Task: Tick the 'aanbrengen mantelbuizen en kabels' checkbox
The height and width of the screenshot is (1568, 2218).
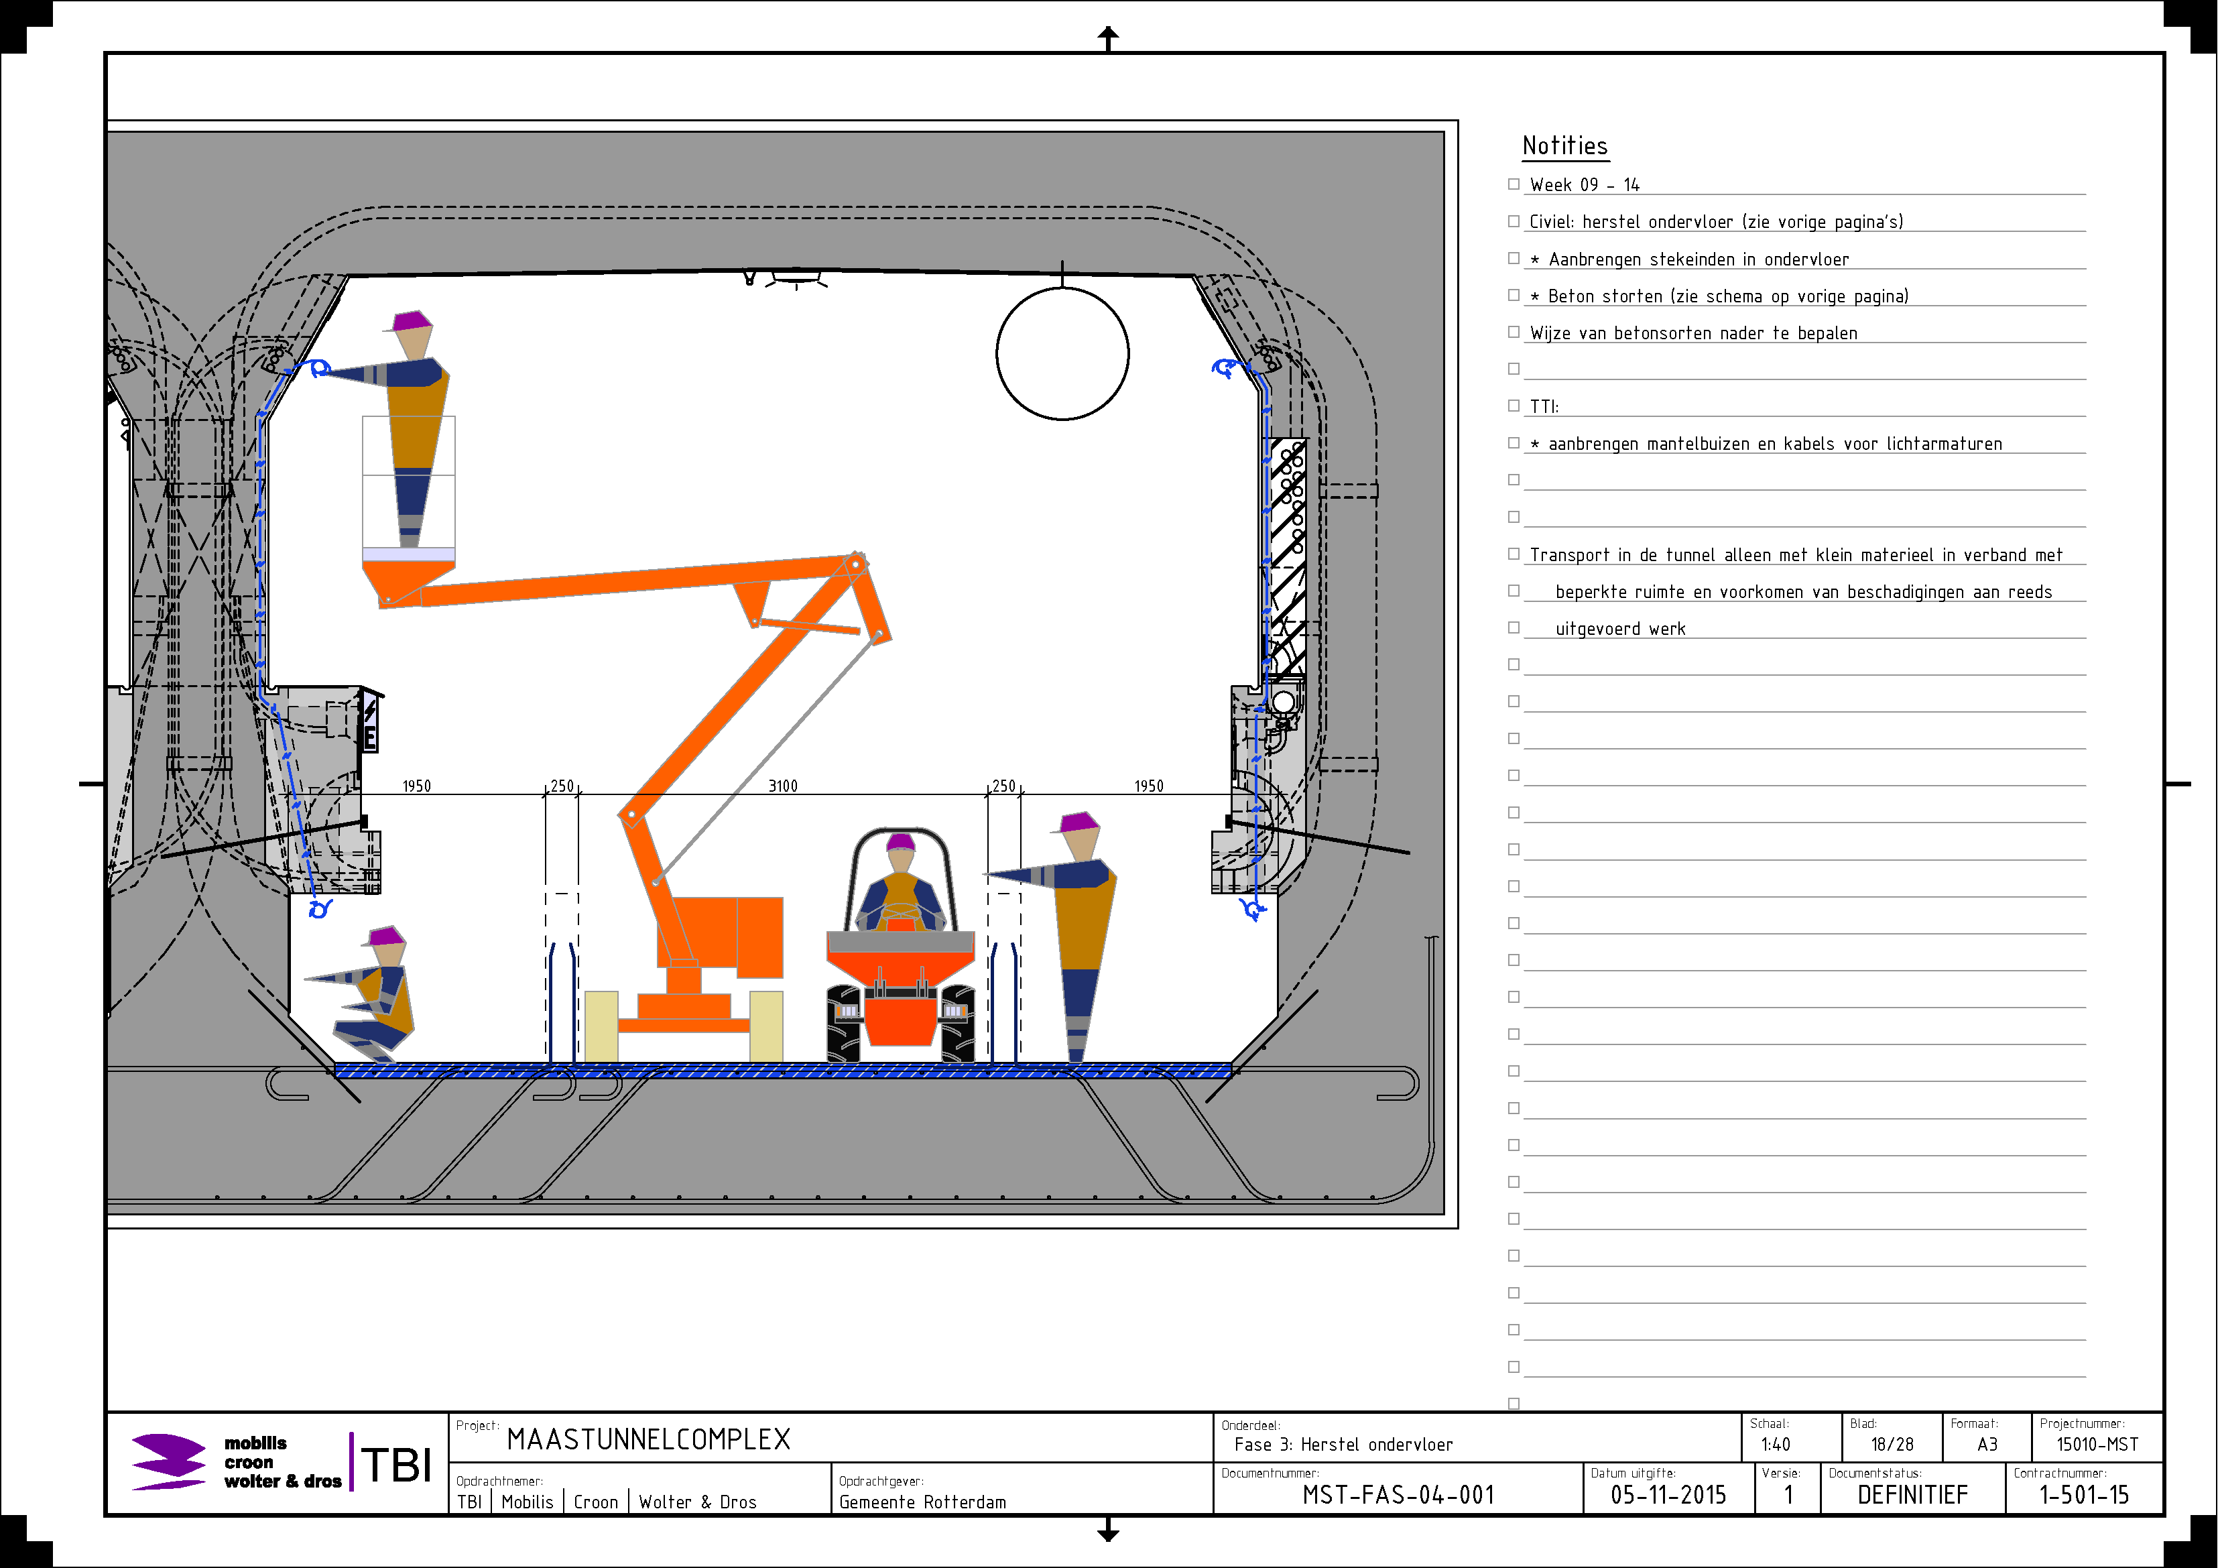Action: click(x=1514, y=442)
